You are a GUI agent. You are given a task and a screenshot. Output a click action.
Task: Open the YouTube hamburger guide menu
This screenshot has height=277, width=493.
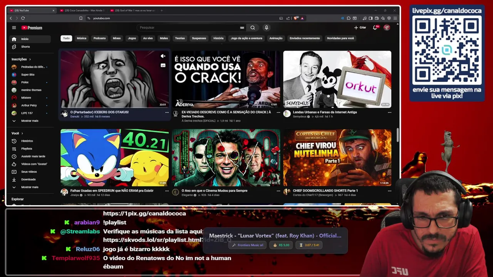tap(14, 28)
